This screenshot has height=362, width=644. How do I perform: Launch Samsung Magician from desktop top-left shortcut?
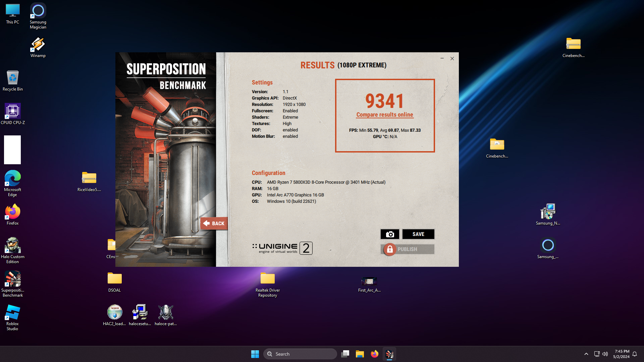[x=38, y=16]
